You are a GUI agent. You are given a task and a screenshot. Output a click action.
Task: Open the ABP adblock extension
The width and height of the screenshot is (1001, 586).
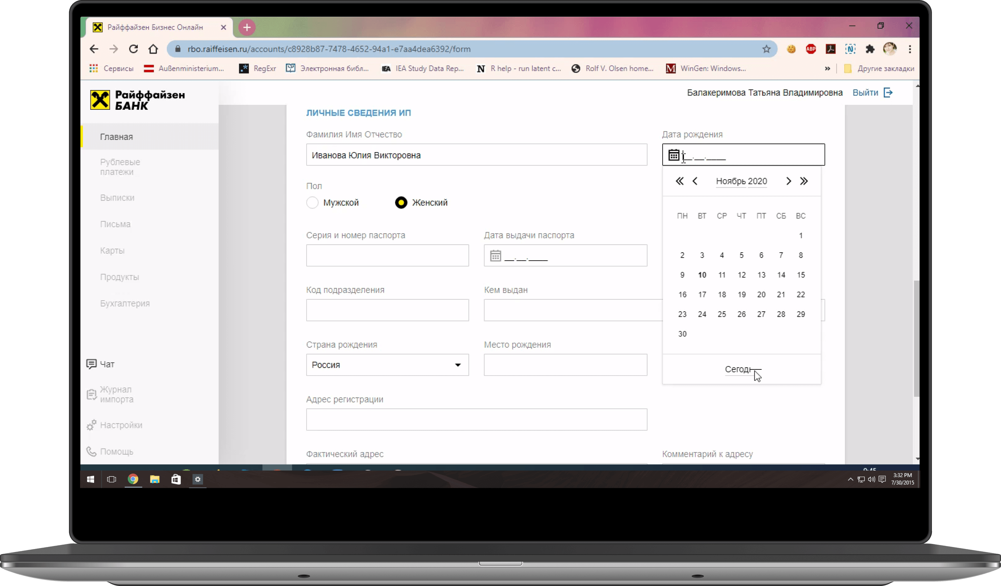pyautogui.click(x=811, y=49)
